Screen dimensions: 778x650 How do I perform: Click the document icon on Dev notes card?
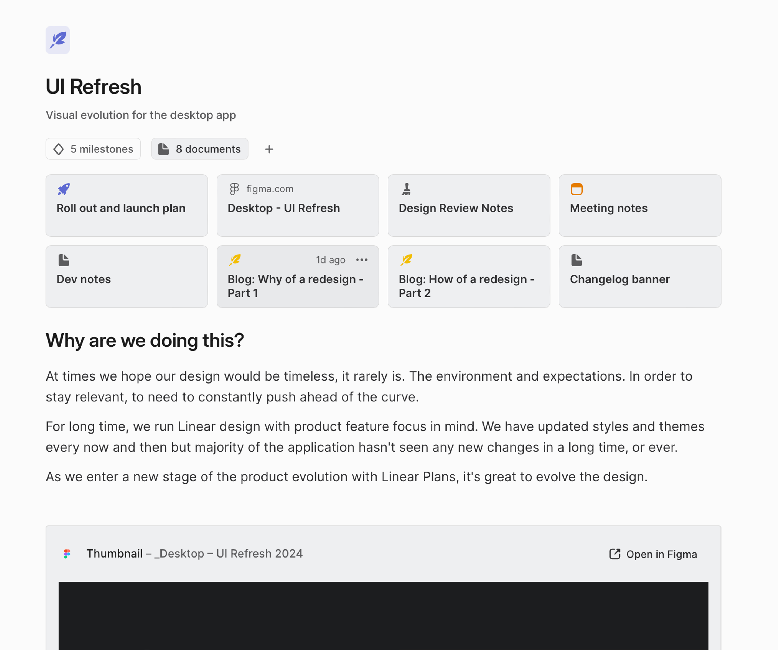(64, 260)
